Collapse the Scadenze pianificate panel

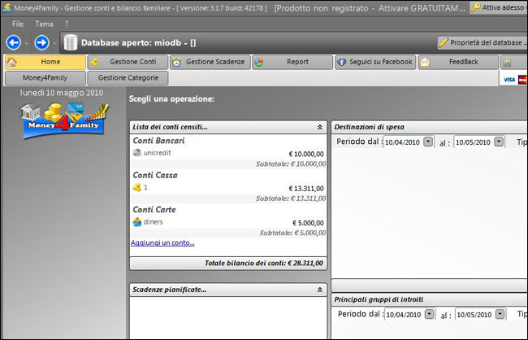[x=319, y=289]
